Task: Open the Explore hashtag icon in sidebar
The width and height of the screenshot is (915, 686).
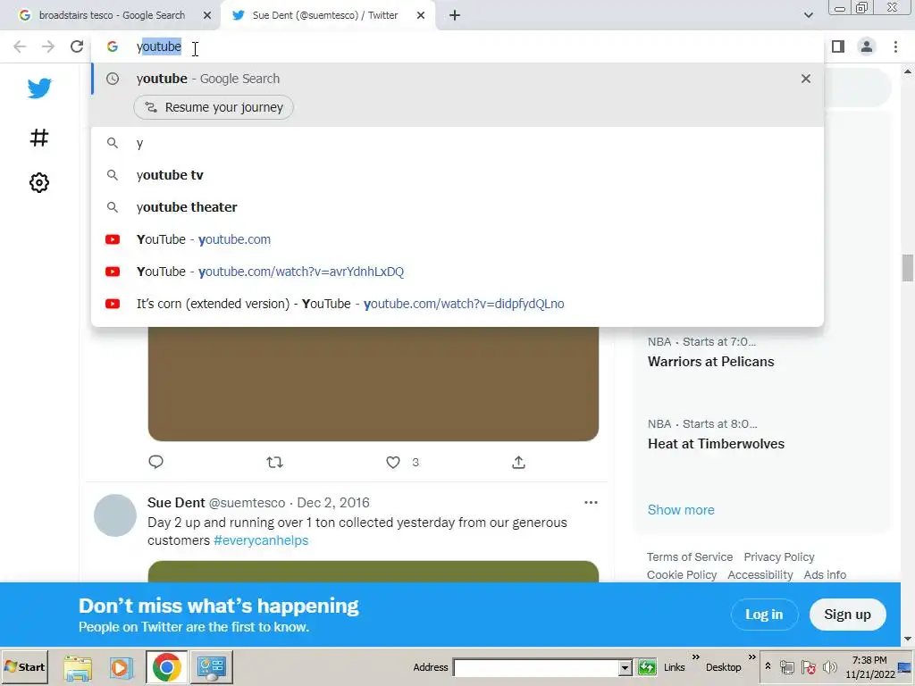Action: [39, 138]
